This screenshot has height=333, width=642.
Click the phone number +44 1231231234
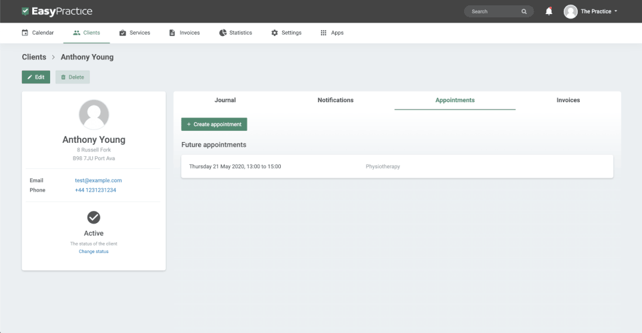coord(96,190)
